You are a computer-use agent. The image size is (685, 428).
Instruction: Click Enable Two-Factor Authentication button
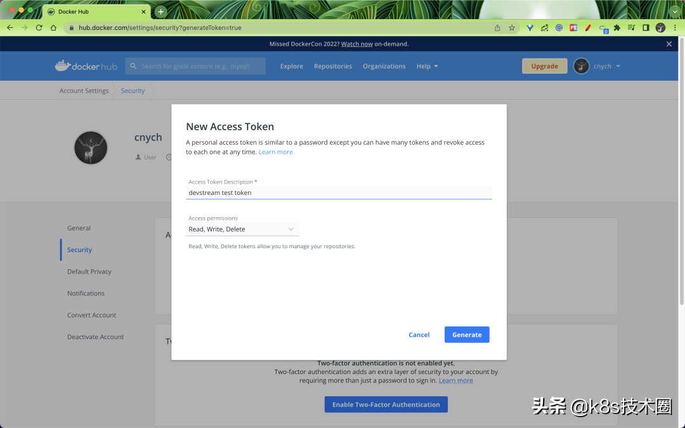pos(386,405)
